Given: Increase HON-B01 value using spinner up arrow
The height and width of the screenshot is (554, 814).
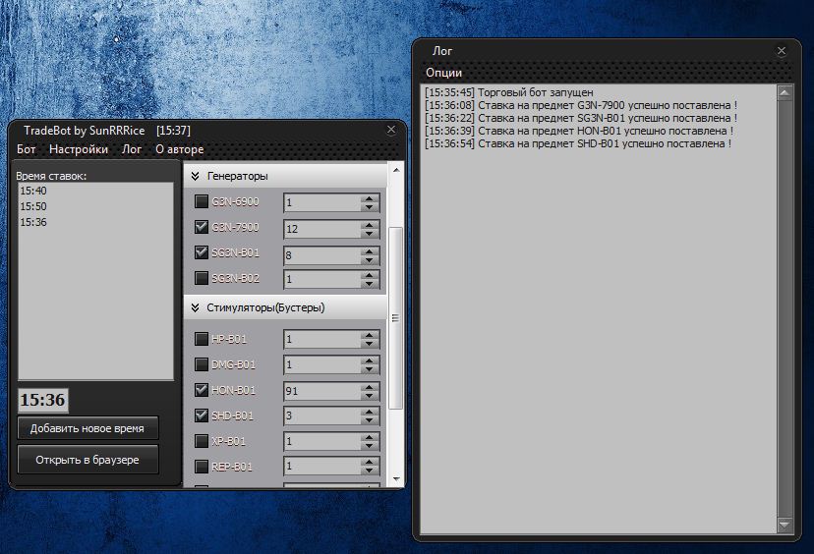Looking at the screenshot, I should click(370, 385).
